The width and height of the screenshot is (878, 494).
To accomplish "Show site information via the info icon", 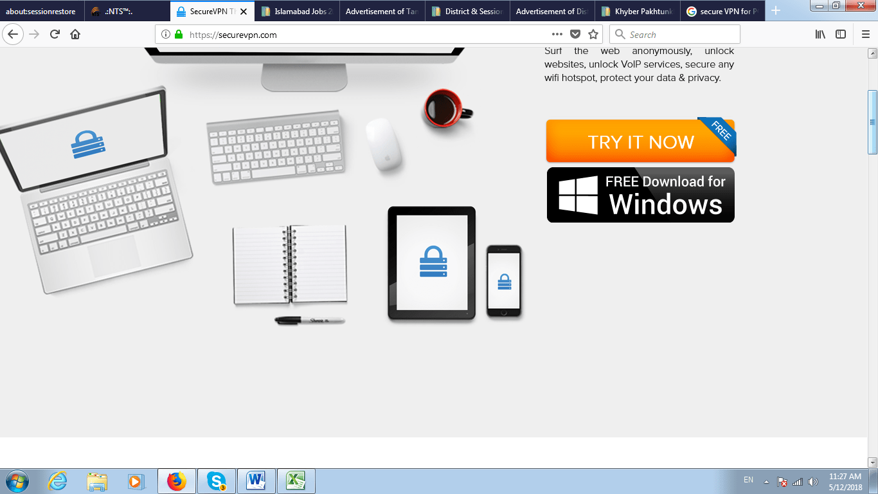I will click(x=166, y=34).
